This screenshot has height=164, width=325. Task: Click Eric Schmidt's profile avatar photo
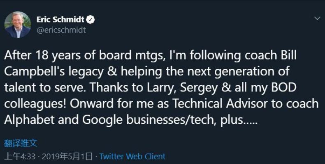tap(18, 25)
